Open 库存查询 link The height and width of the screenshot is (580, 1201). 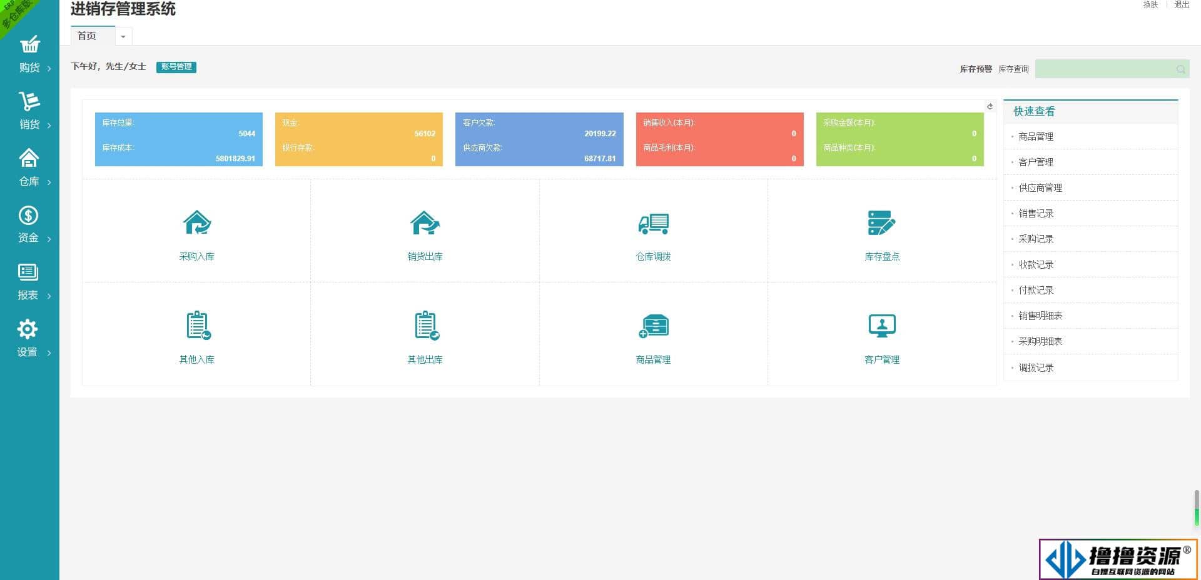pyautogui.click(x=1013, y=69)
